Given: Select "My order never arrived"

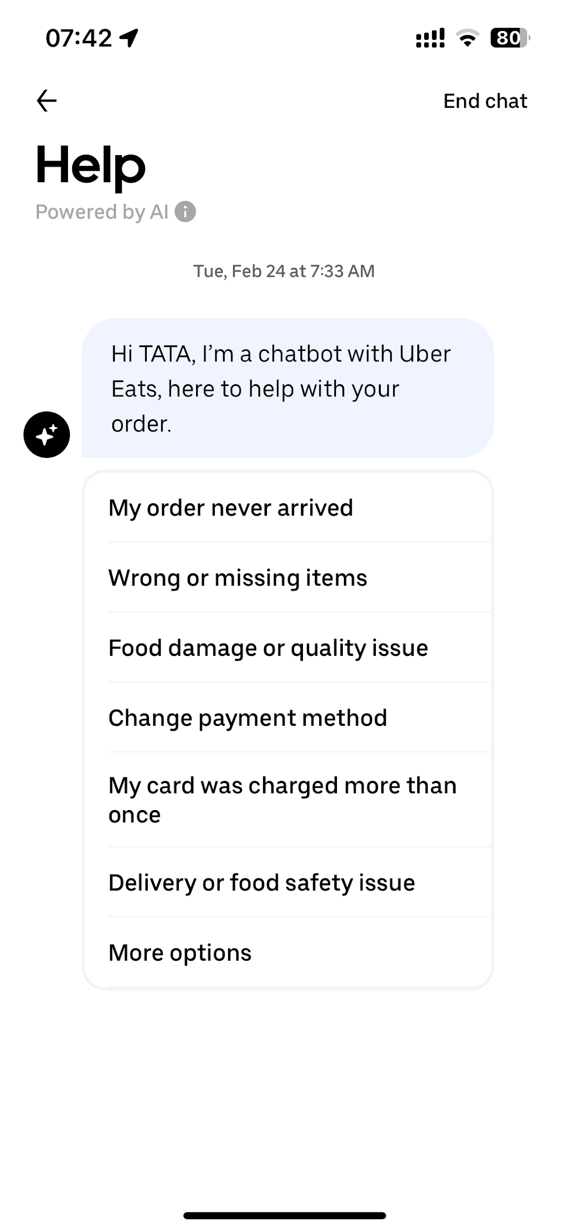Looking at the screenshot, I should click(231, 508).
